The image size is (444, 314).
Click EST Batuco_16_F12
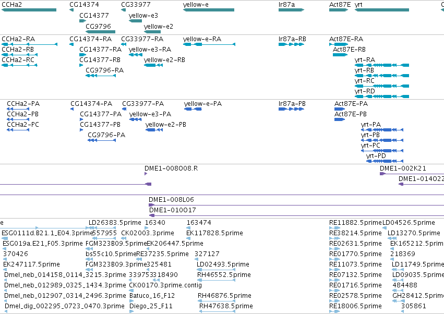(152, 296)
